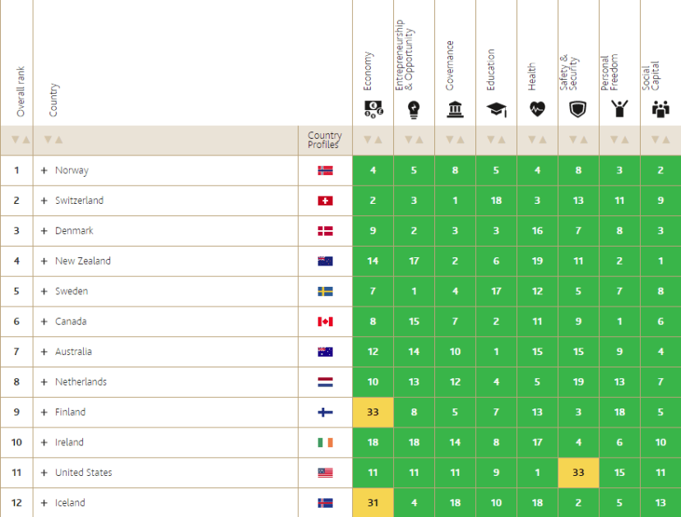Sort the Country column arrows
The image size is (681, 517).
click(x=53, y=140)
